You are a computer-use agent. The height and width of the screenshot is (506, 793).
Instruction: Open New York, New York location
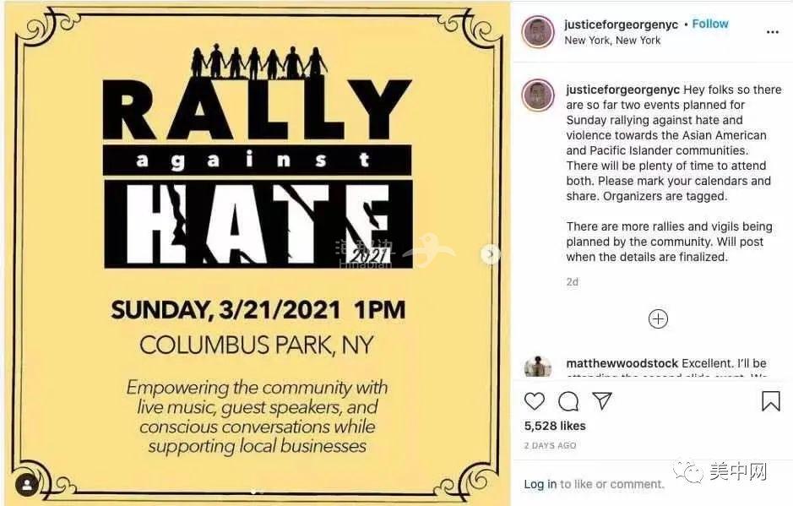[x=612, y=40]
